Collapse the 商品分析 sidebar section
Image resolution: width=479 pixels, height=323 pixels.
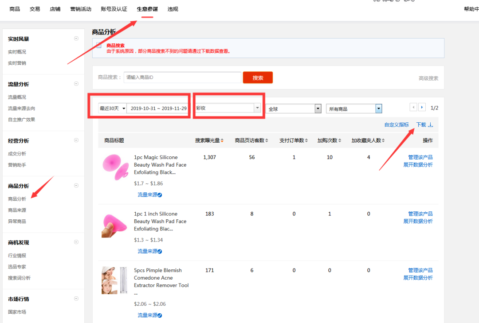(76, 185)
